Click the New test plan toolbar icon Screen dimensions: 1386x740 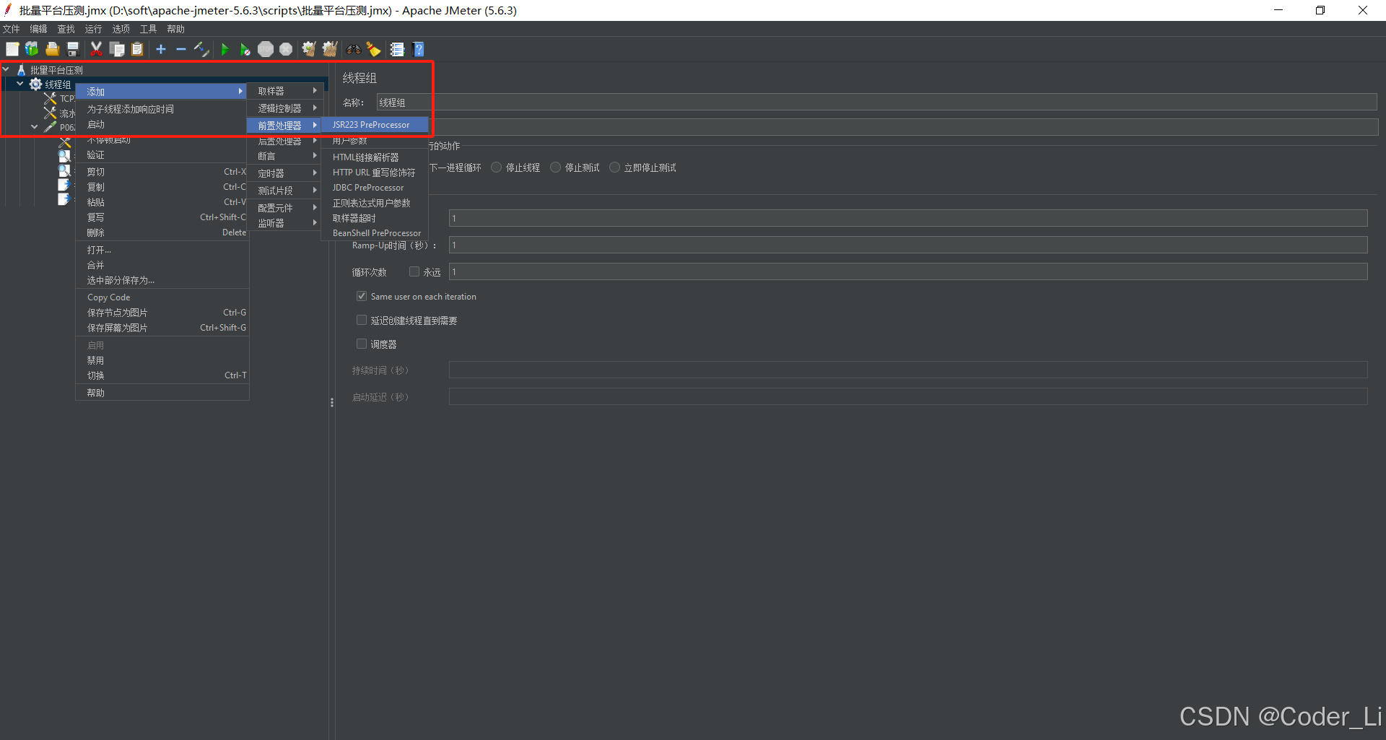[x=12, y=49]
